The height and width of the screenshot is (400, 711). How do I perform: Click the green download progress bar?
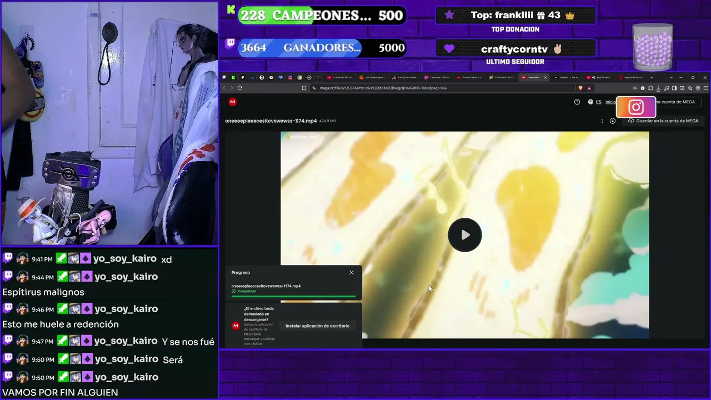294,297
